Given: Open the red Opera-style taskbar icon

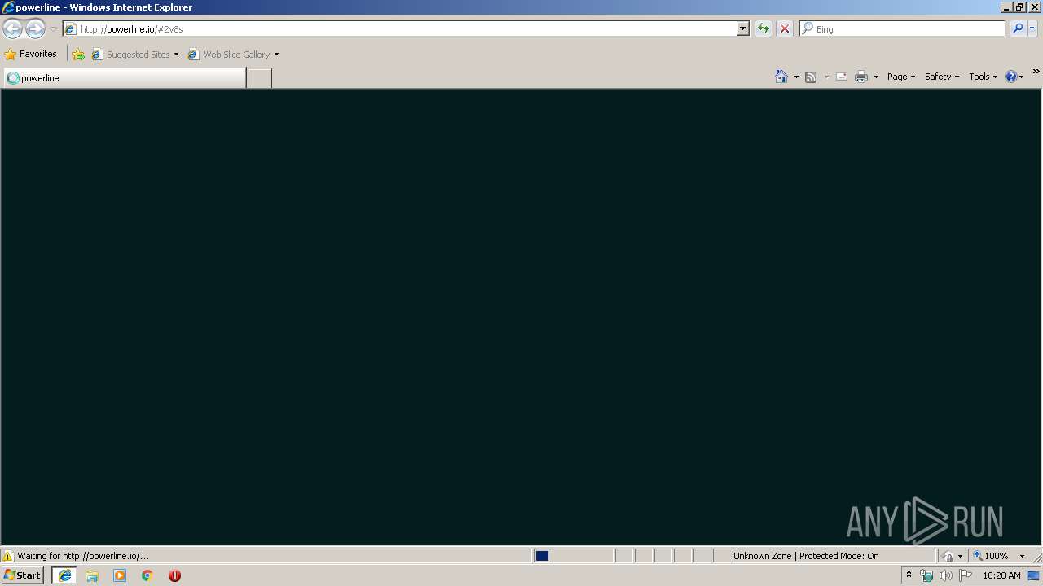Looking at the screenshot, I should click(x=174, y=575).
